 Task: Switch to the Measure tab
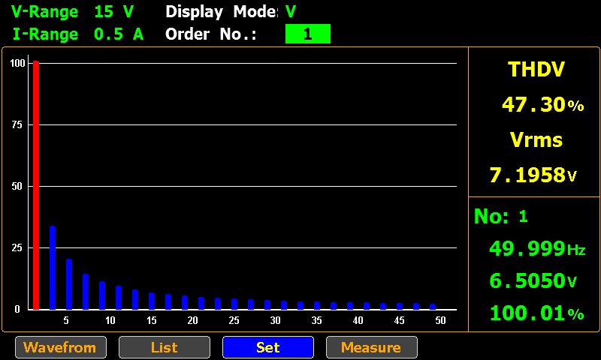point(371,347)
